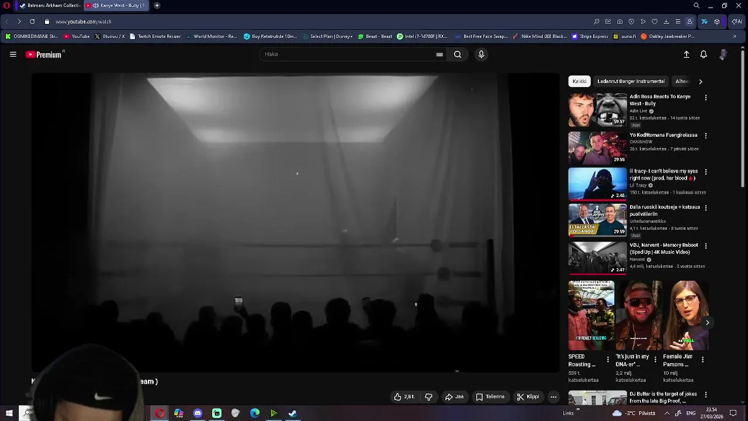Open Oakley Jawbreaker bookmark
The image size is (748, 421).
coord(667,36)
